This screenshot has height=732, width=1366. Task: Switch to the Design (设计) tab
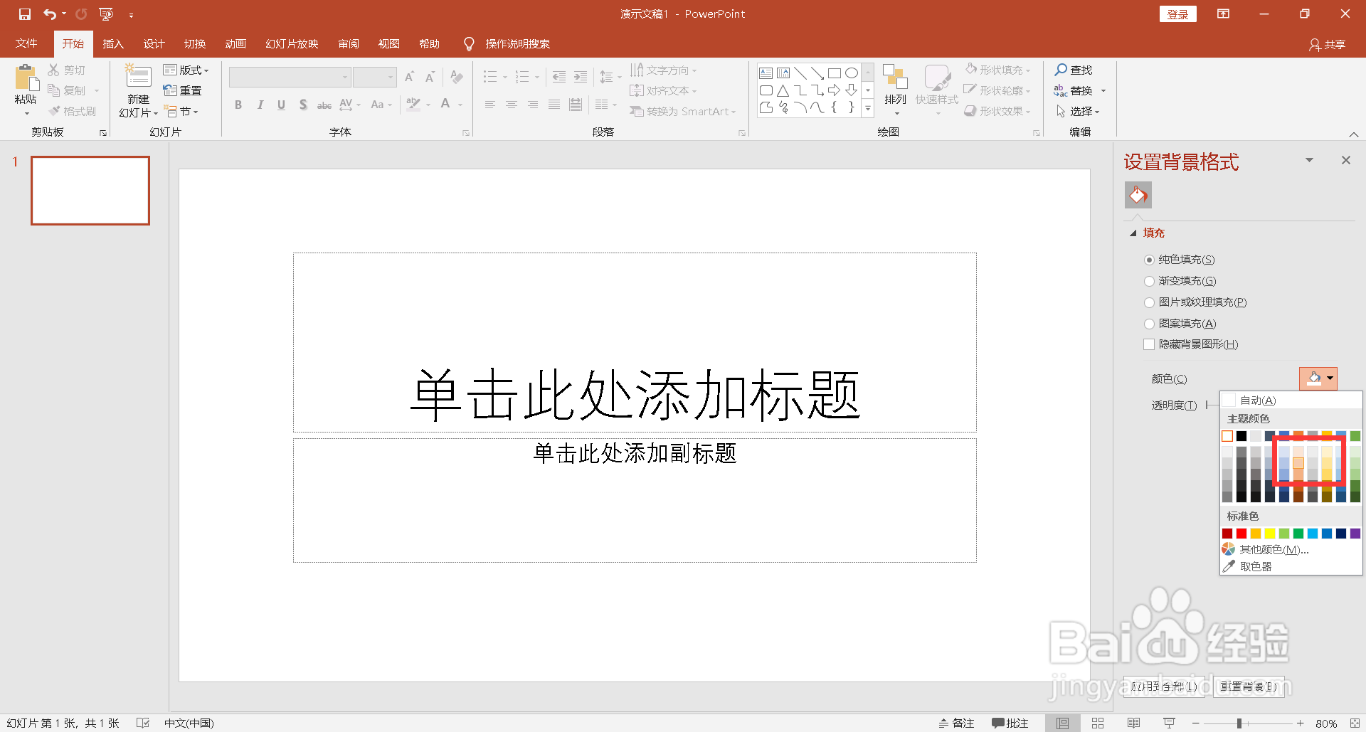tap(154, 43)
